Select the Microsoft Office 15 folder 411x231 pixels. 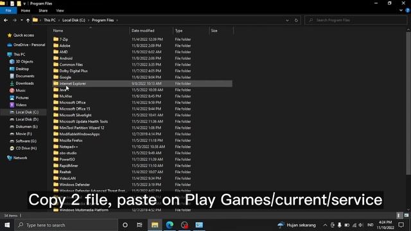pos(74,108)
